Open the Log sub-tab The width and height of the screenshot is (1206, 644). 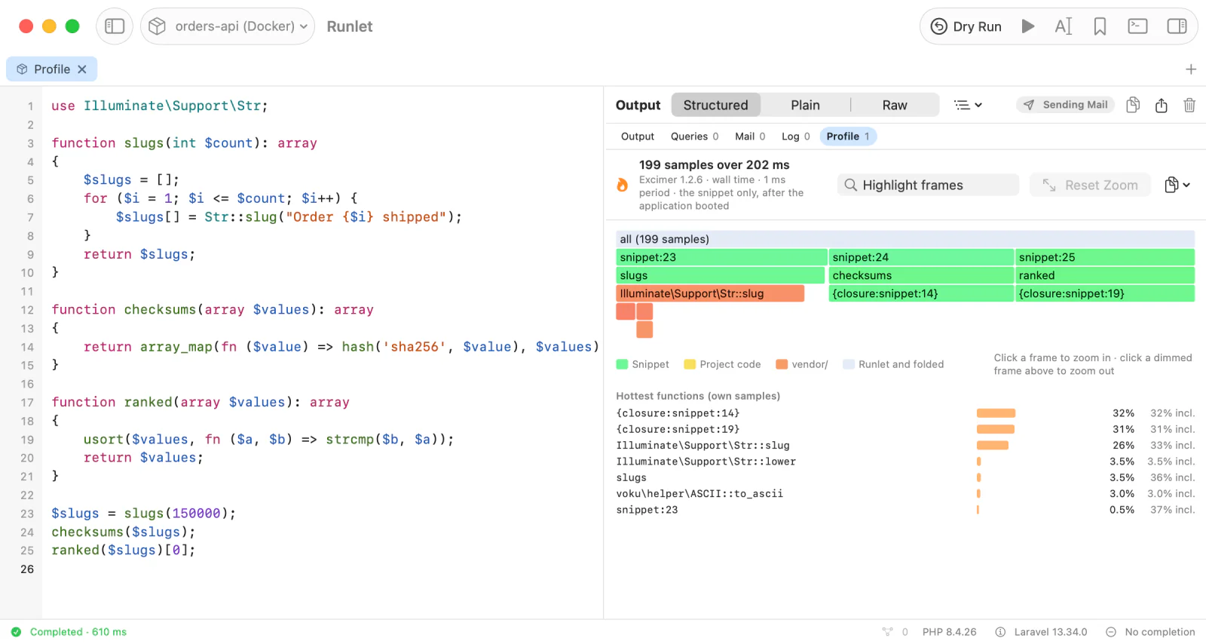pos(795,136)
